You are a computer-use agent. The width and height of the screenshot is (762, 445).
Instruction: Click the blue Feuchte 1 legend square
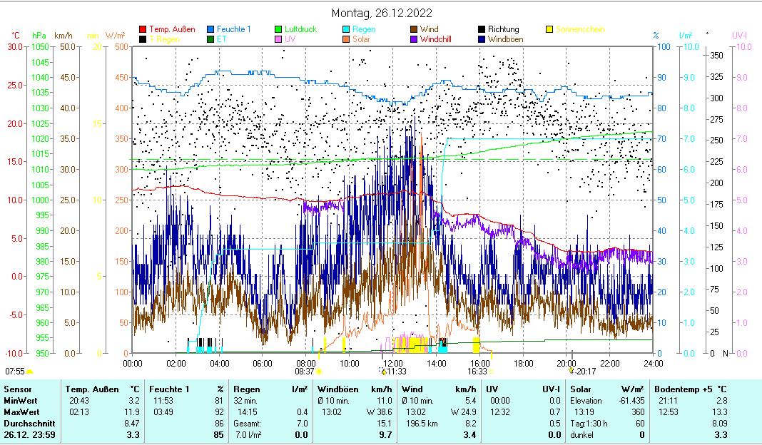[x=210, y=29]
